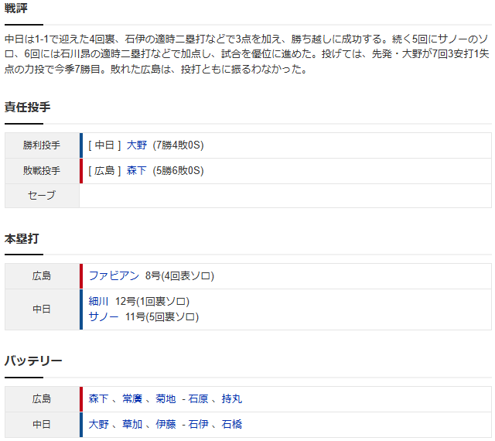495x441 pixels.
Task: Select the 戦評 section heading
Action: (16, 9)
